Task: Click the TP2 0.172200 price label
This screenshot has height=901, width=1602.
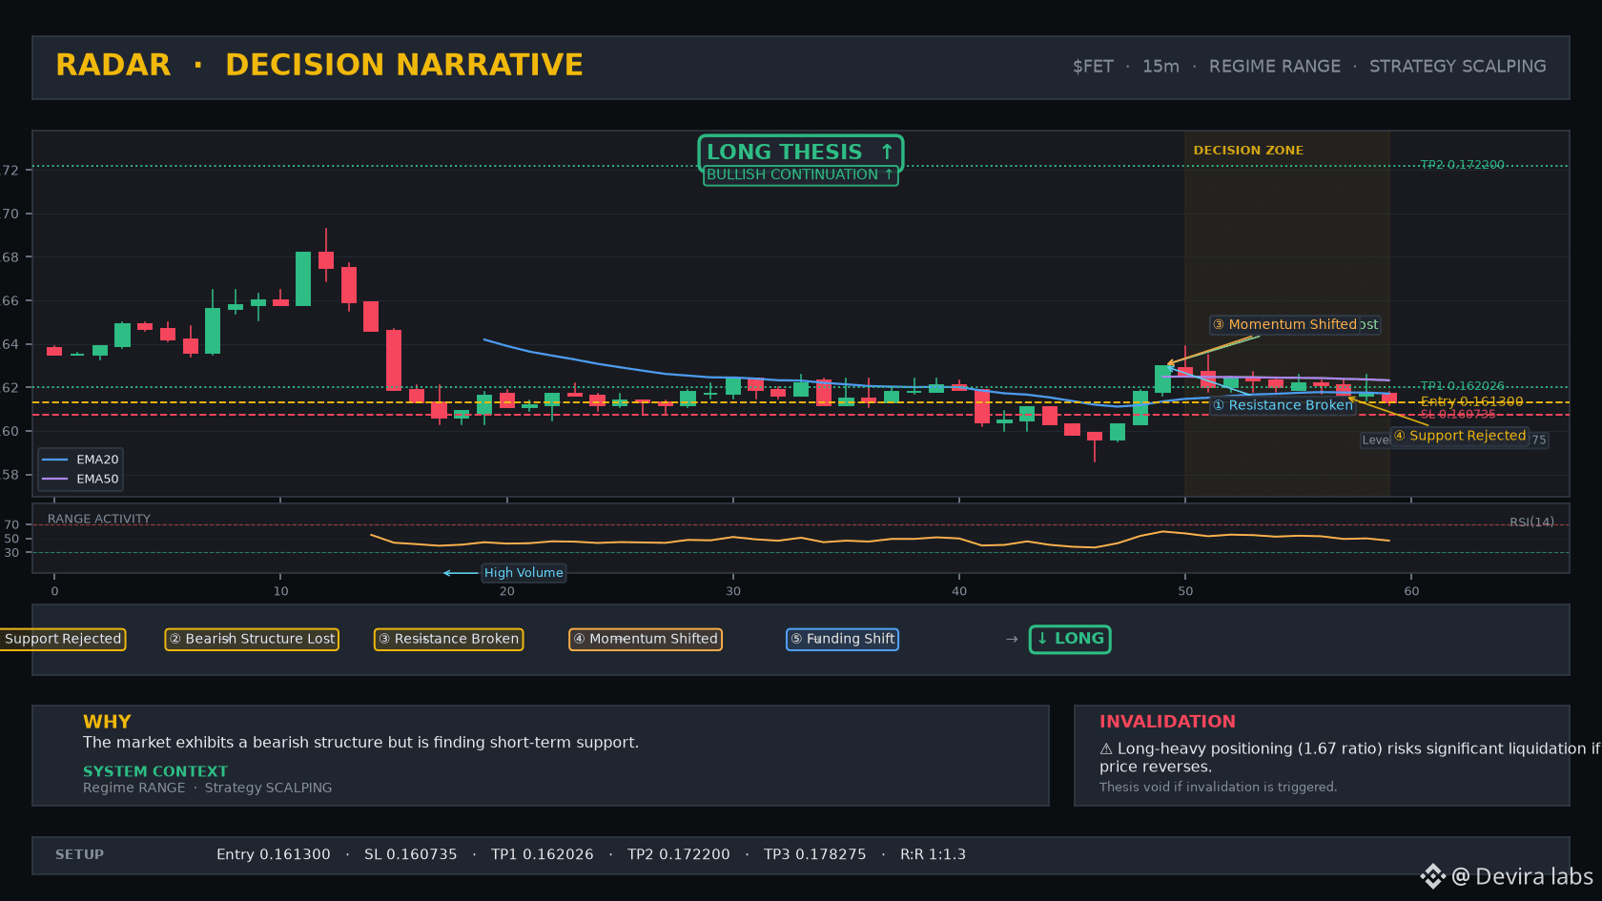Action: (x=1462, y=165)
